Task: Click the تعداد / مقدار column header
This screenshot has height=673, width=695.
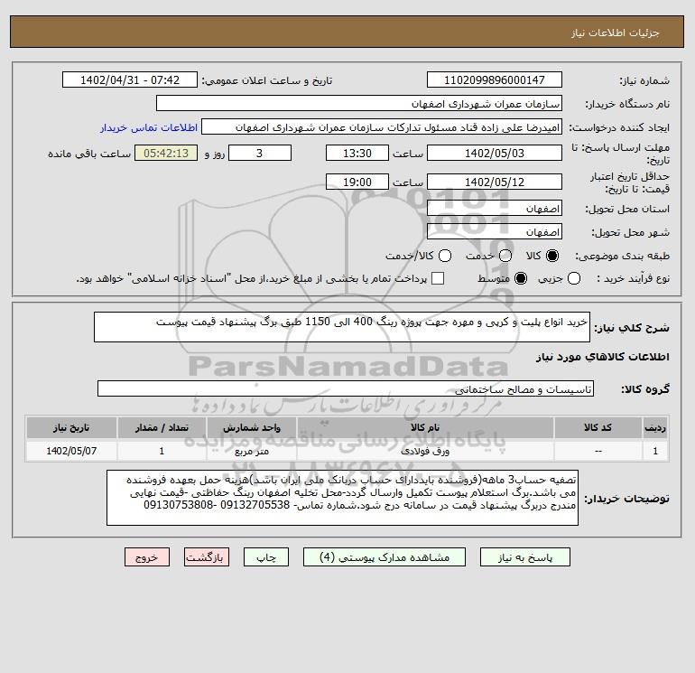Action: 162,427
